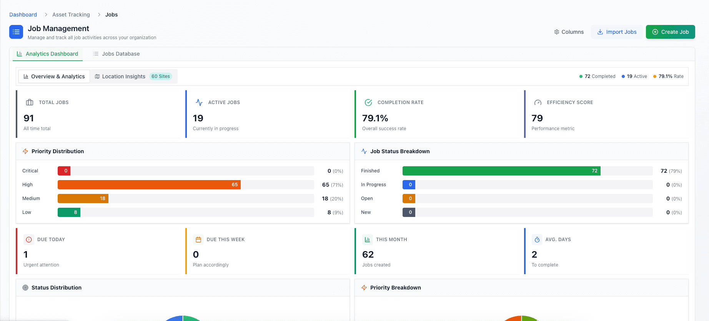This screenshot has height=321, width=709.
Task: Click the Active Jobs pulse icon
Action: click(x=199, y=103)
